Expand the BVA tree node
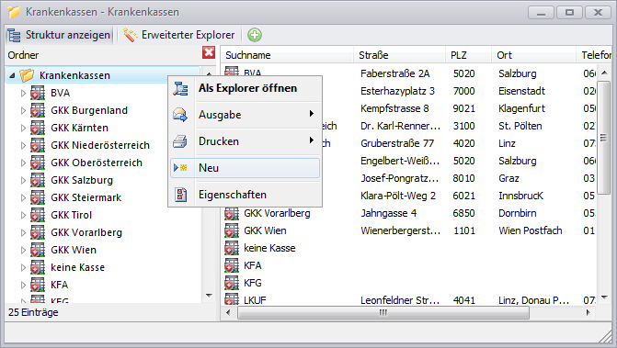The image size is (617, 348). pyautogui.click(x=23, y=93)
